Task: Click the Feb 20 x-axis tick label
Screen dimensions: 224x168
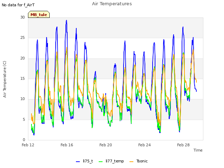Action: [x=106, y=145]
